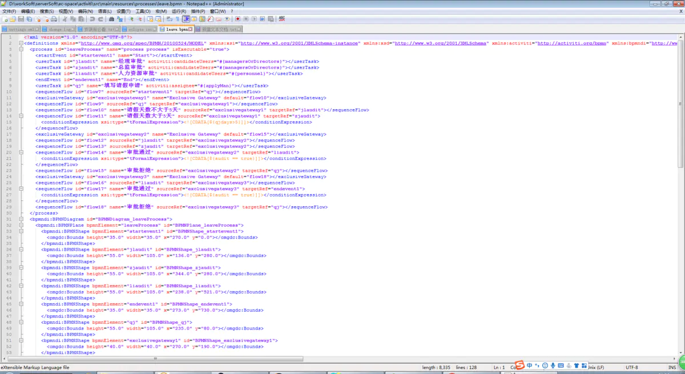Image resolution: width=685 pixels, height=374 pixels.
Task: Zoom in using the toolbar zoom-in icon
Action: pos(131,19)
